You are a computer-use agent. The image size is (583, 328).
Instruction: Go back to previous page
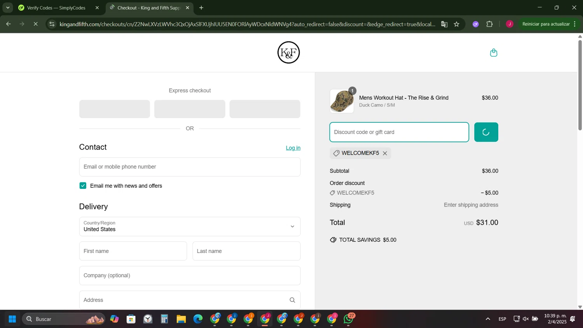coord(8,24)
